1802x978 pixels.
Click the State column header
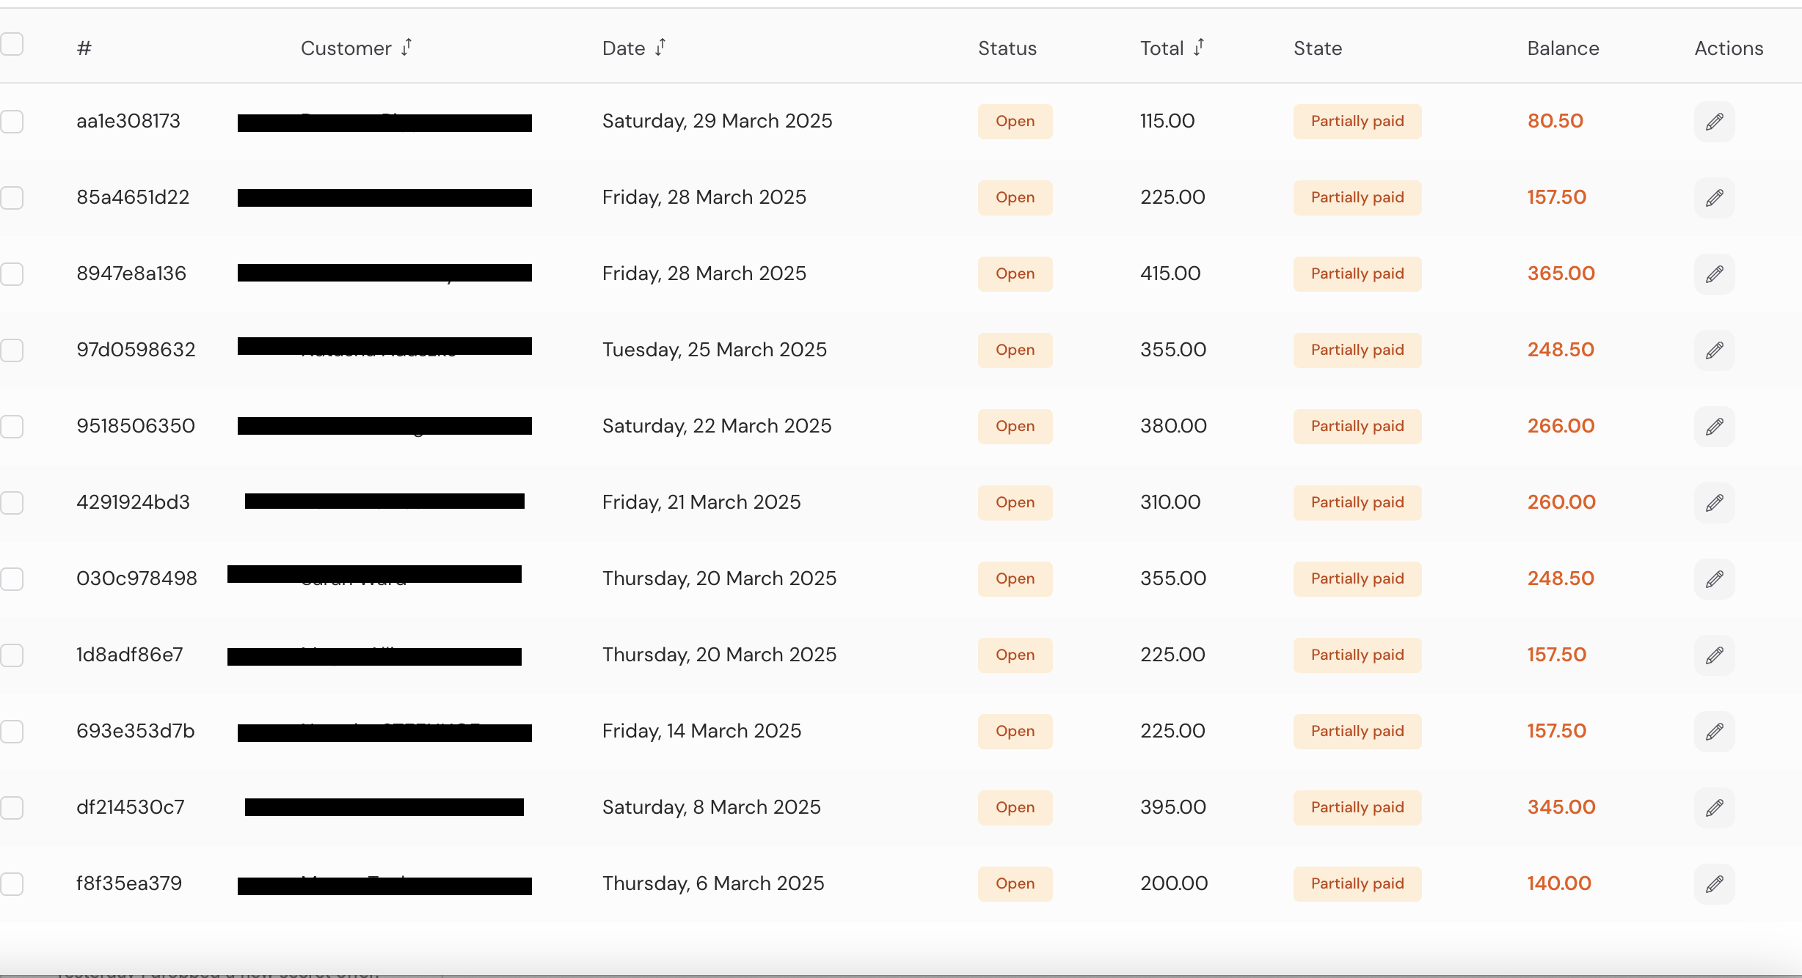pyautogui.click(x=1317, y=48)
